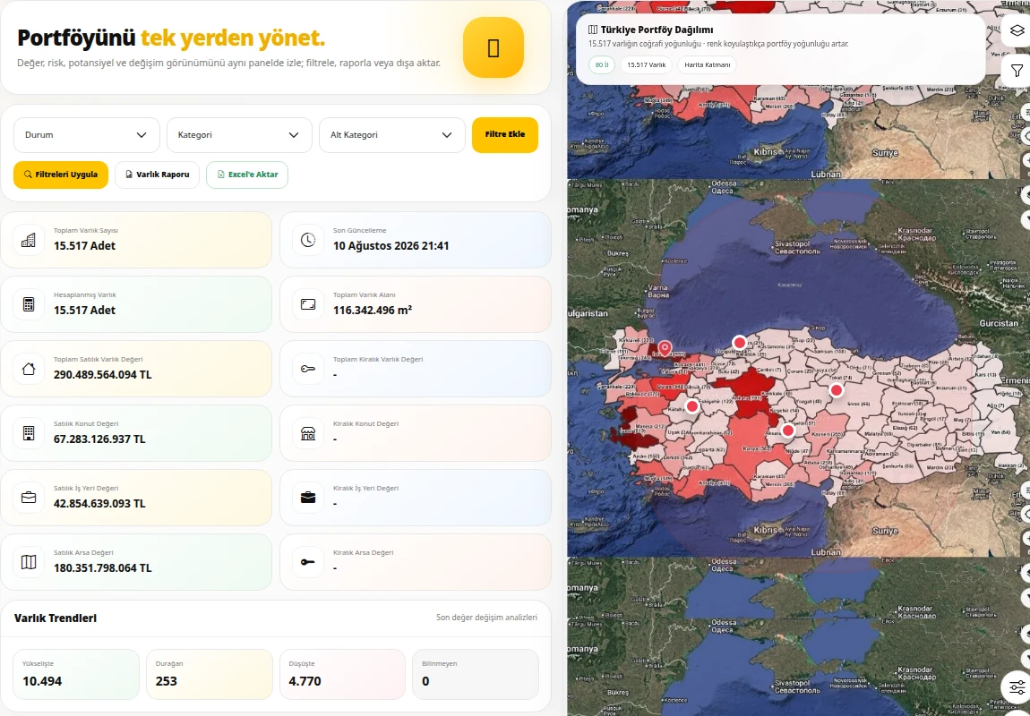Screen dimensions: 1030x716
Task: Open the Durağan trend card
Action: point(210,674)
